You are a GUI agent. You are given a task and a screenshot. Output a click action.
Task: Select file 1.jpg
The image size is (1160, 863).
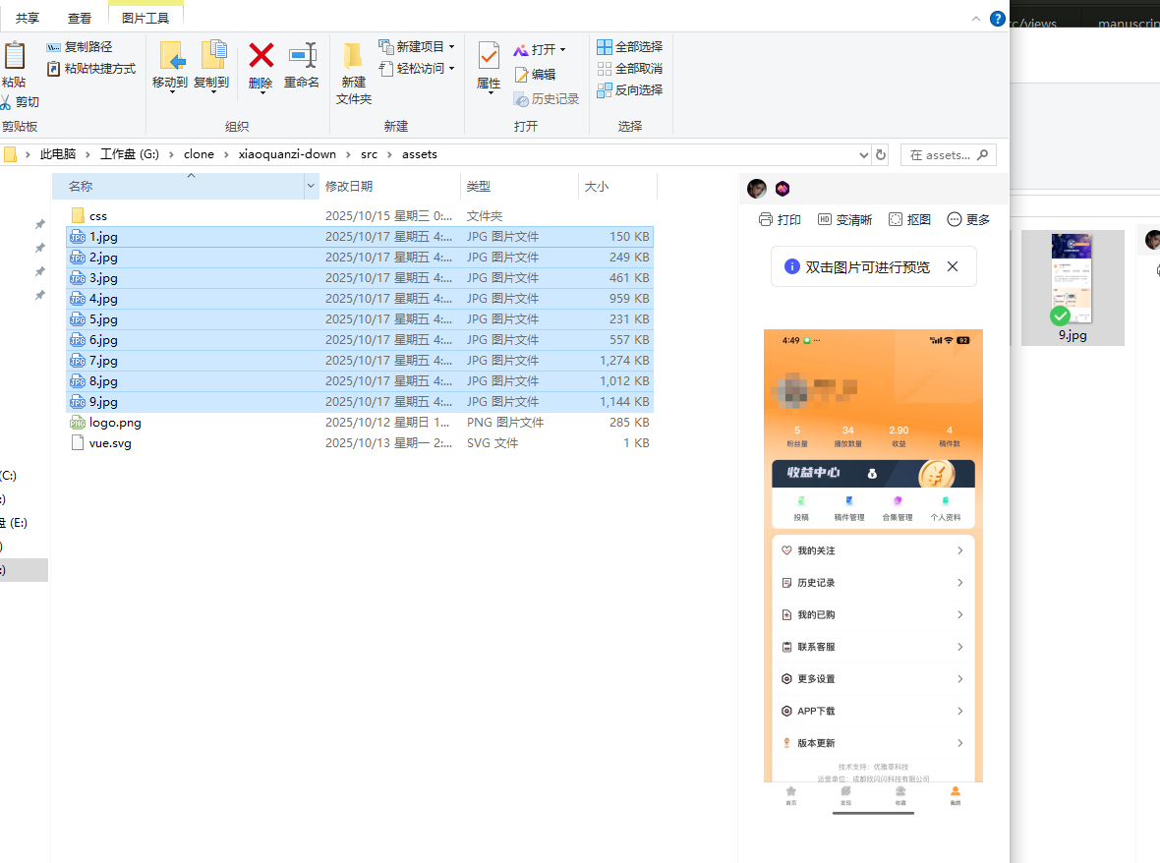point(360,237)
